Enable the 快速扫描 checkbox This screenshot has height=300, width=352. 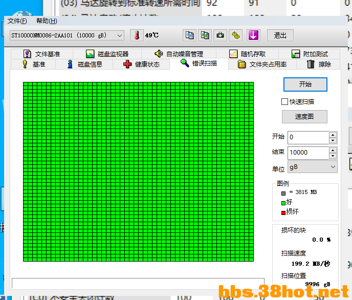pos(284,101)
